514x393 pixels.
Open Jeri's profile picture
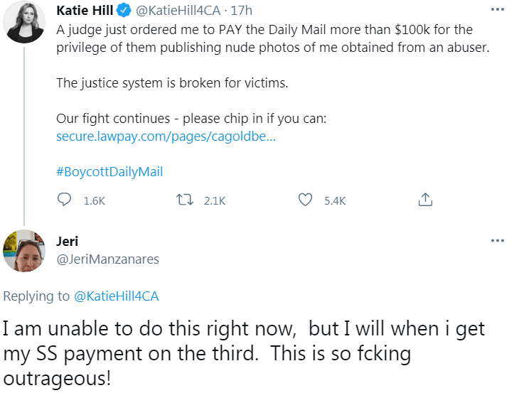[25, 251]
